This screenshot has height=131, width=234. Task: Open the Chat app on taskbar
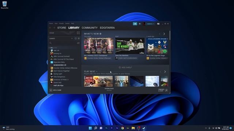coord(101,128)
